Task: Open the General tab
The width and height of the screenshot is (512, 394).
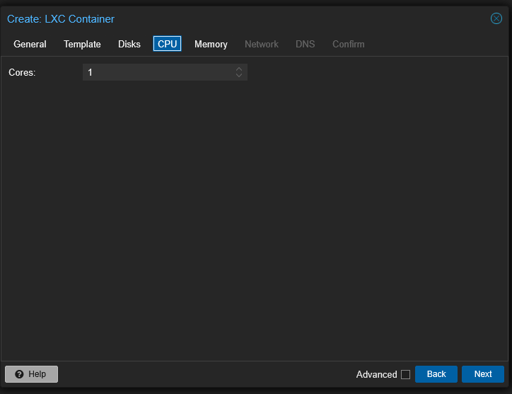Action: tap(30, 44)
